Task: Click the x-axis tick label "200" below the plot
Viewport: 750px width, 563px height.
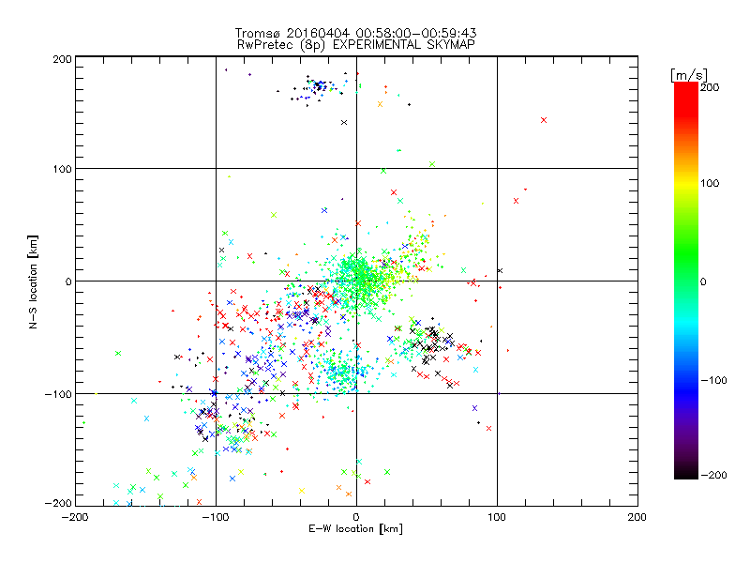Action: 637,517
